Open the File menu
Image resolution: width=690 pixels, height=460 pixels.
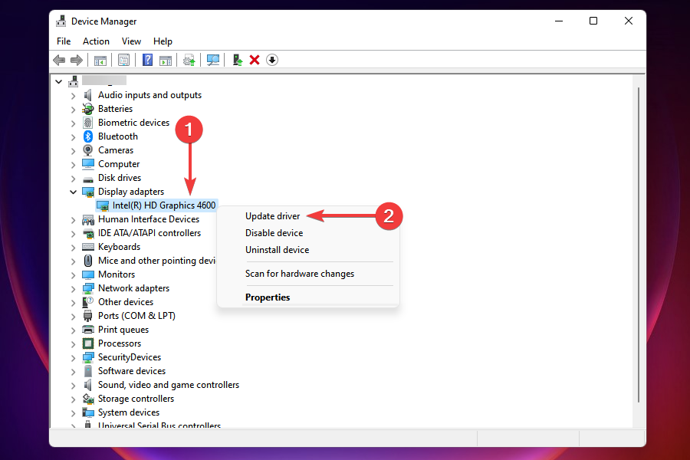pyautogui.click(x=64, y=41)
